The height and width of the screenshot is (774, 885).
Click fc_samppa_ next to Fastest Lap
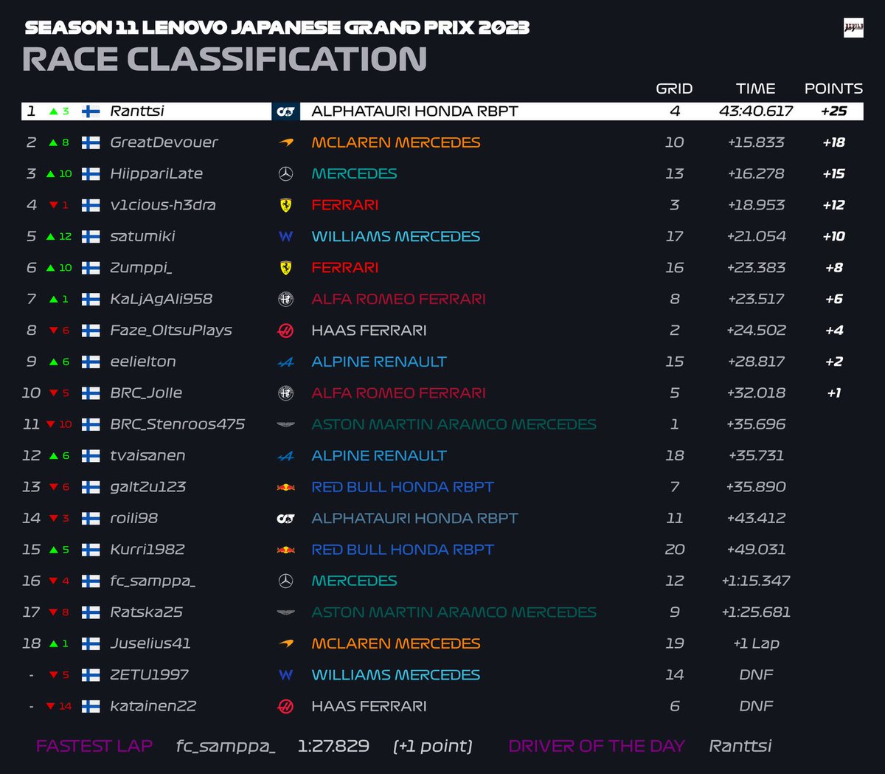(226, 747)
